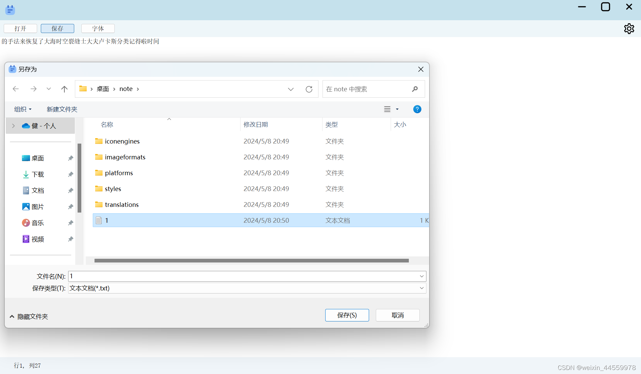This screenshot has height=374, width=641.
Task: Open the 保存类型 file type dropdown
Action: [421, 288]
